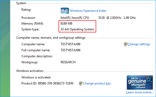The height and width of the screenshot is (97, 156).
Task: Click the Windows is activated text
Action: [36, 77]
